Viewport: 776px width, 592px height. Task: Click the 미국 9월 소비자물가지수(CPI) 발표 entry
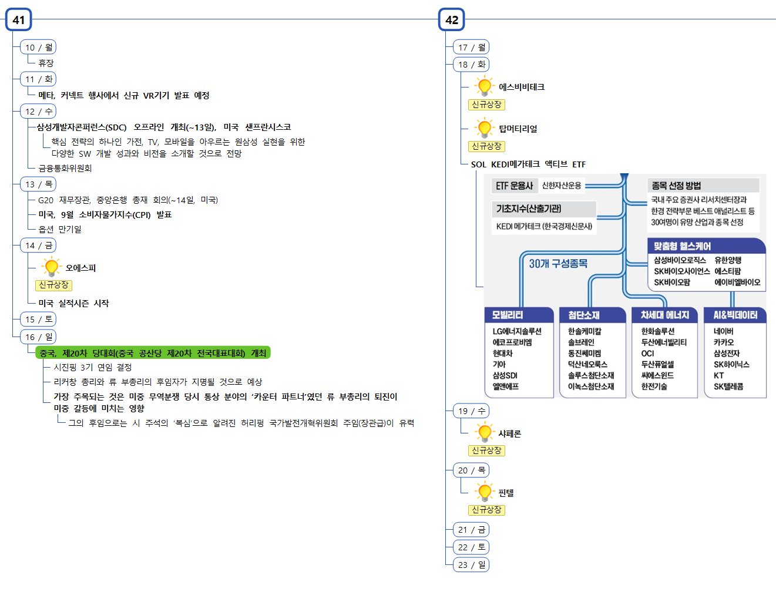[x=105, y=214]
